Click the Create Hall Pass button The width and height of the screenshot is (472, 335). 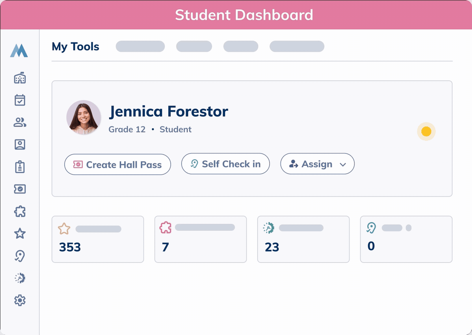pyautogui.click(x=118, y=164)
